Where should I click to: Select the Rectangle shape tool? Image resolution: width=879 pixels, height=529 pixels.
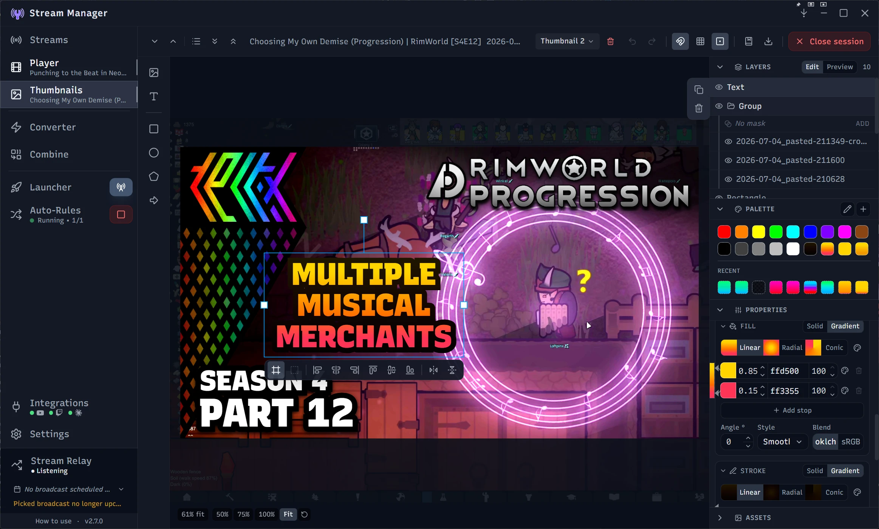(x=154, y=129)
